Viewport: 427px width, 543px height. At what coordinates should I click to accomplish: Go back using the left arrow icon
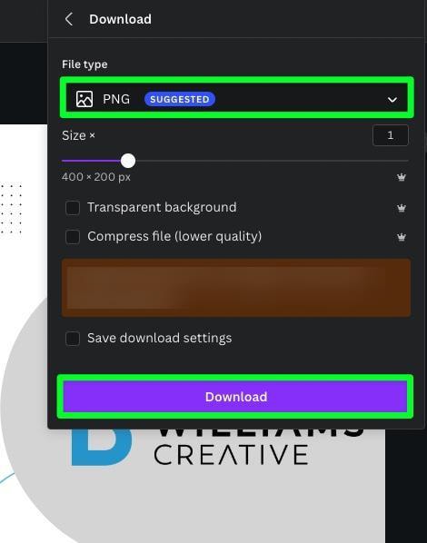click(x=69, y=19)
